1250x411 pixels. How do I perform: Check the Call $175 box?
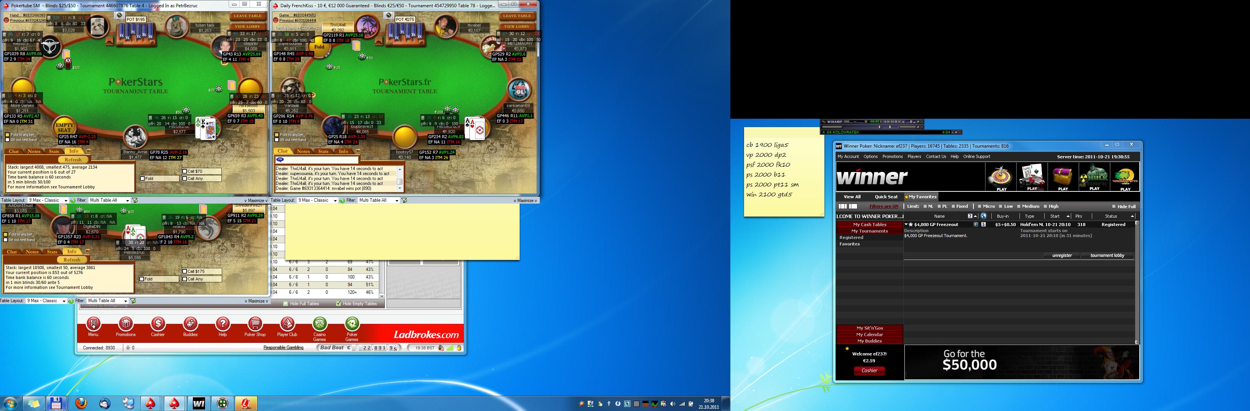pyautogui.click(x=185, y=271)
